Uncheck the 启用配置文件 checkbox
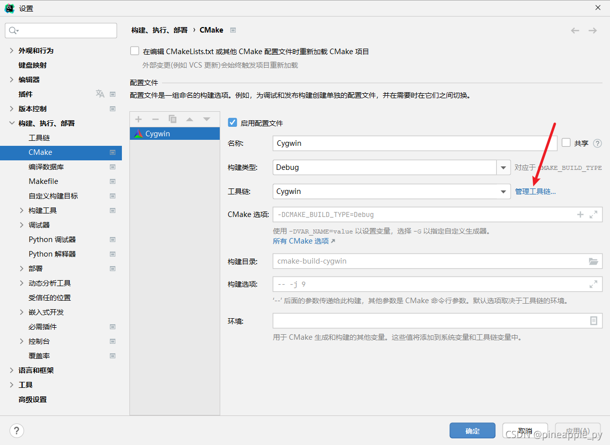This screenshot has height=445, width=610. coord(232,123)
